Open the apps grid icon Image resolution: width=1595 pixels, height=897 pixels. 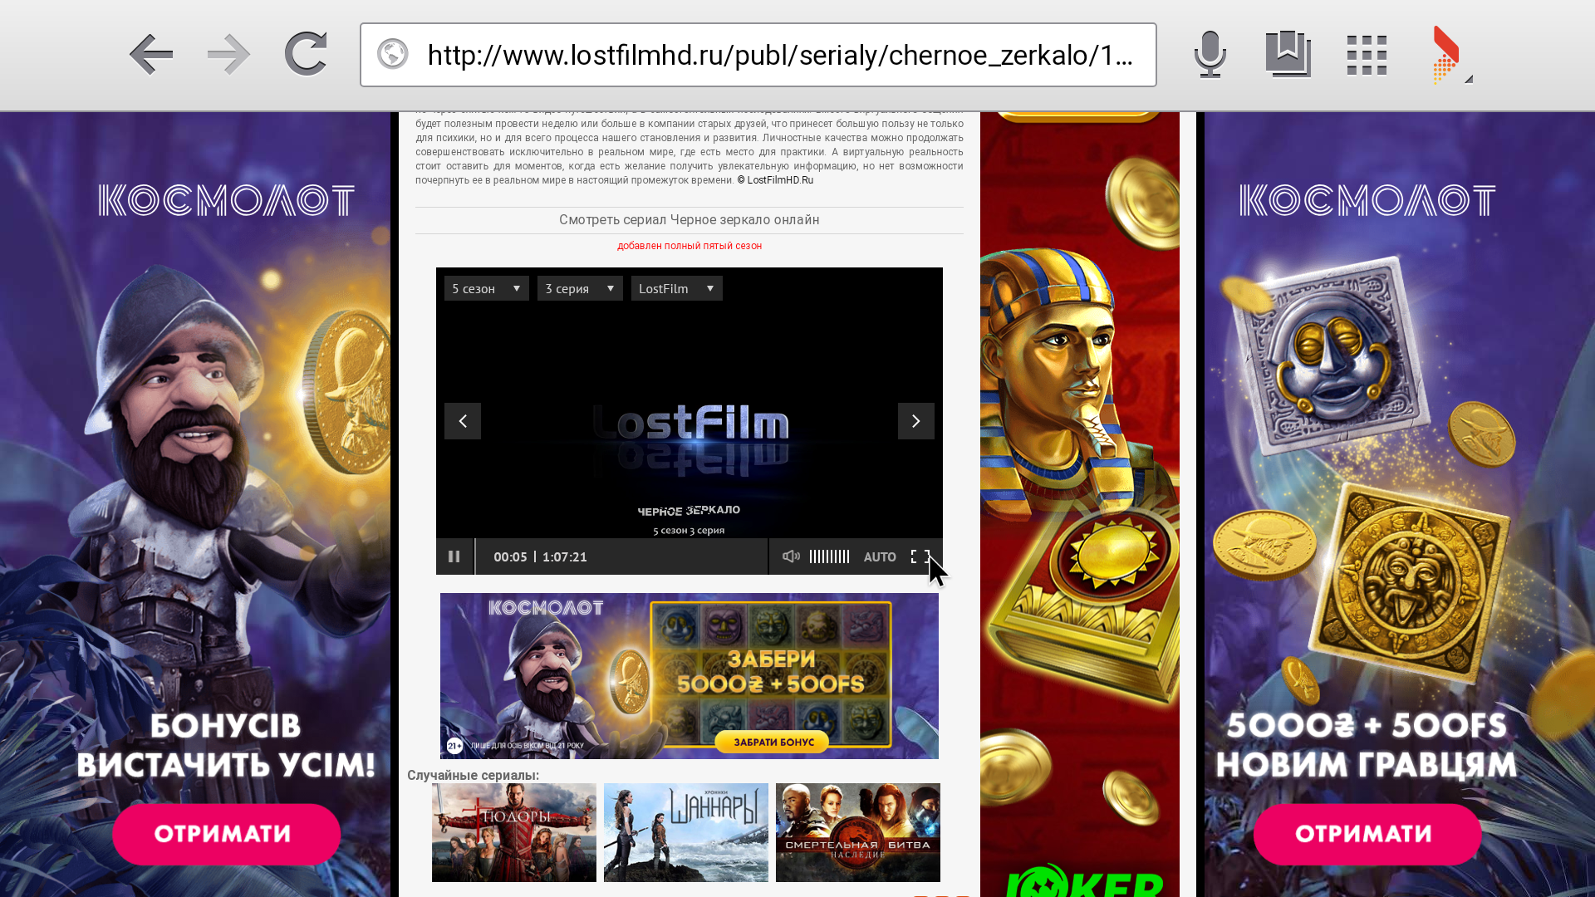point(1367,55)
